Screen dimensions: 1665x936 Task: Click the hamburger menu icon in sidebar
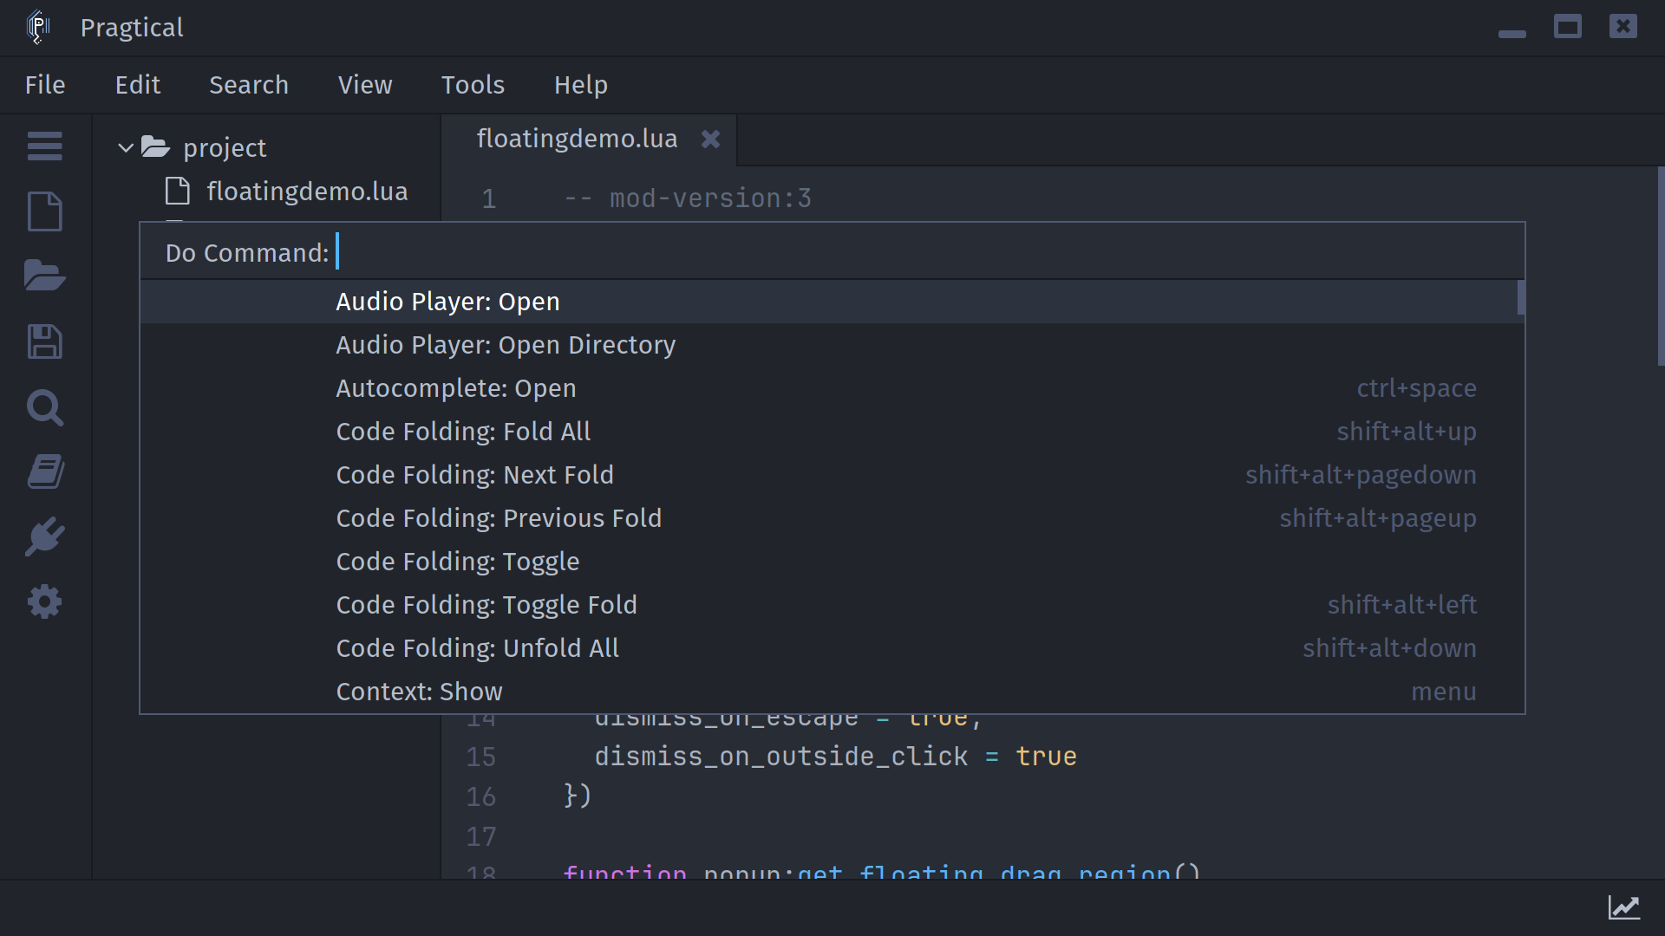[44, 146]
